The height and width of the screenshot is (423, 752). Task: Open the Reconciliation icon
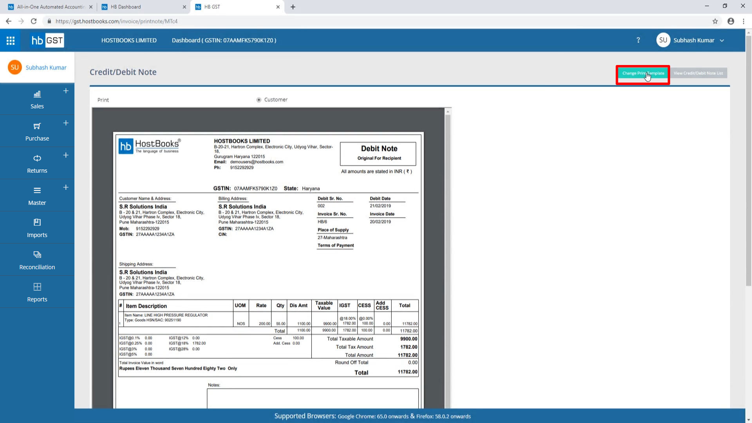tap(37, 255)
